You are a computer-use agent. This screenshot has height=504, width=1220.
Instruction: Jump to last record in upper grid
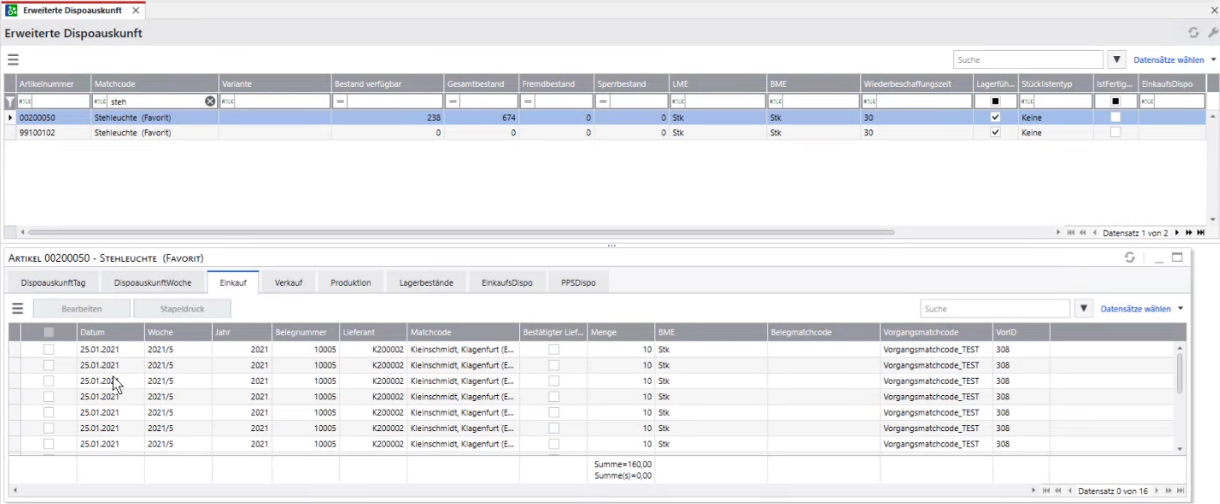click(x=1201, y=233)
